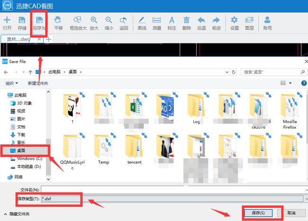
Task: Open the 图层 layers panel icon
Action: pos(249,23)
